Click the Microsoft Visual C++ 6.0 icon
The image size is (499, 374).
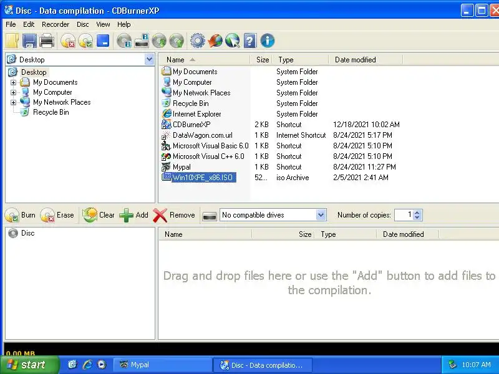[166, 156]
